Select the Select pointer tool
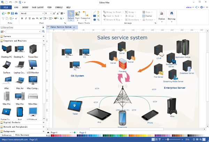 tap(71, 16)
